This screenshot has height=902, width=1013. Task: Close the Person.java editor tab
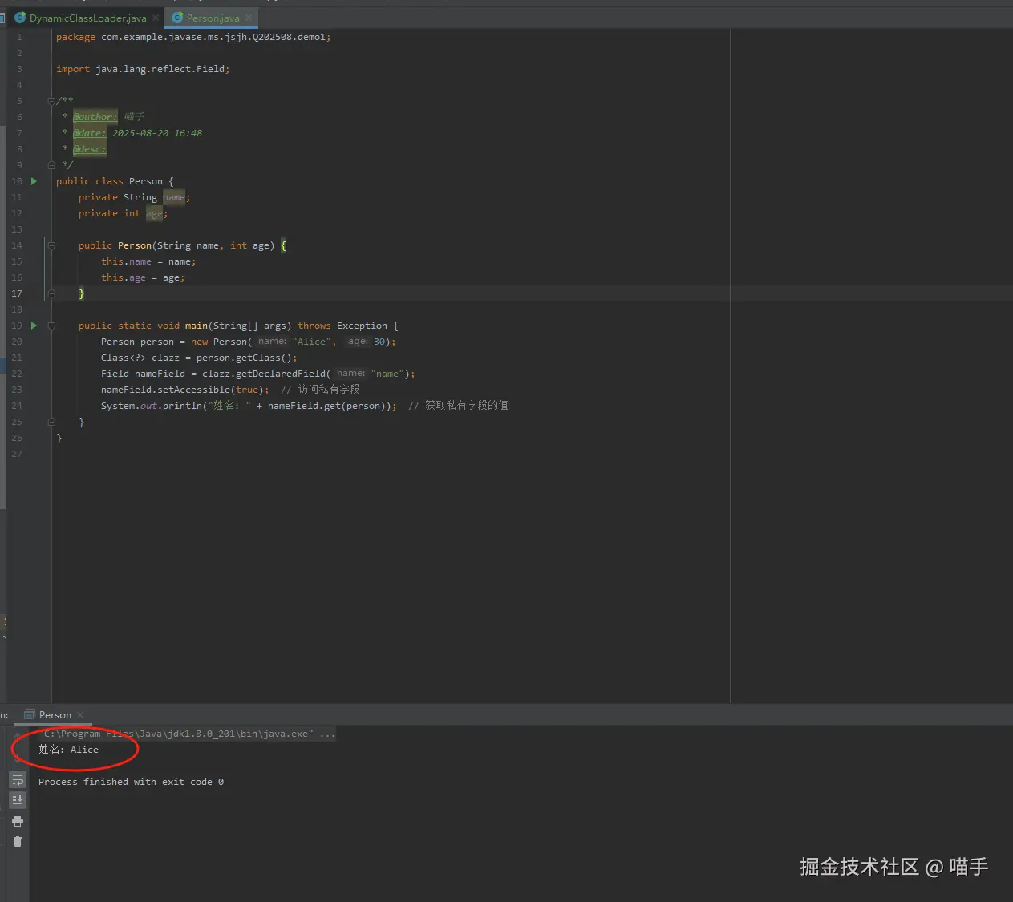(x=249, y=18)
